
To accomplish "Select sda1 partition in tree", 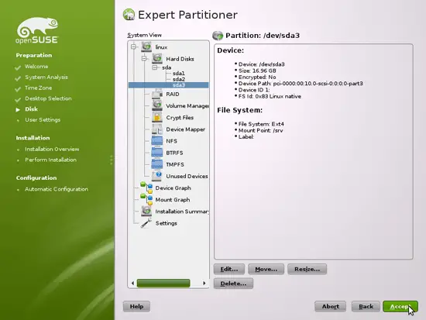I will [178, 73].
